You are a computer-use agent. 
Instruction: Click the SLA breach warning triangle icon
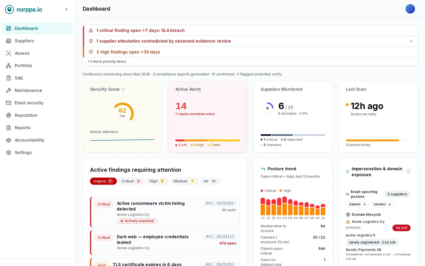pos(91,31)
